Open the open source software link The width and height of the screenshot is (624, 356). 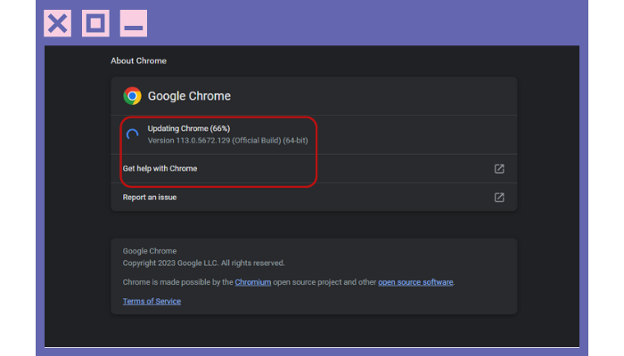(x=415, y=282)
